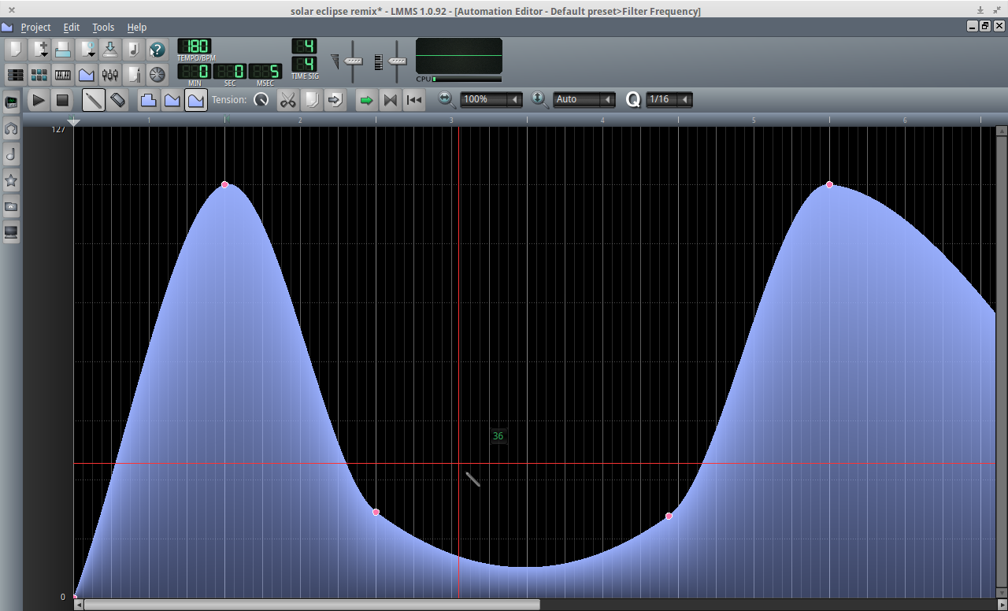Click the low control point near bar 4
1008x611 pixels.
click(x=669, y=516)
